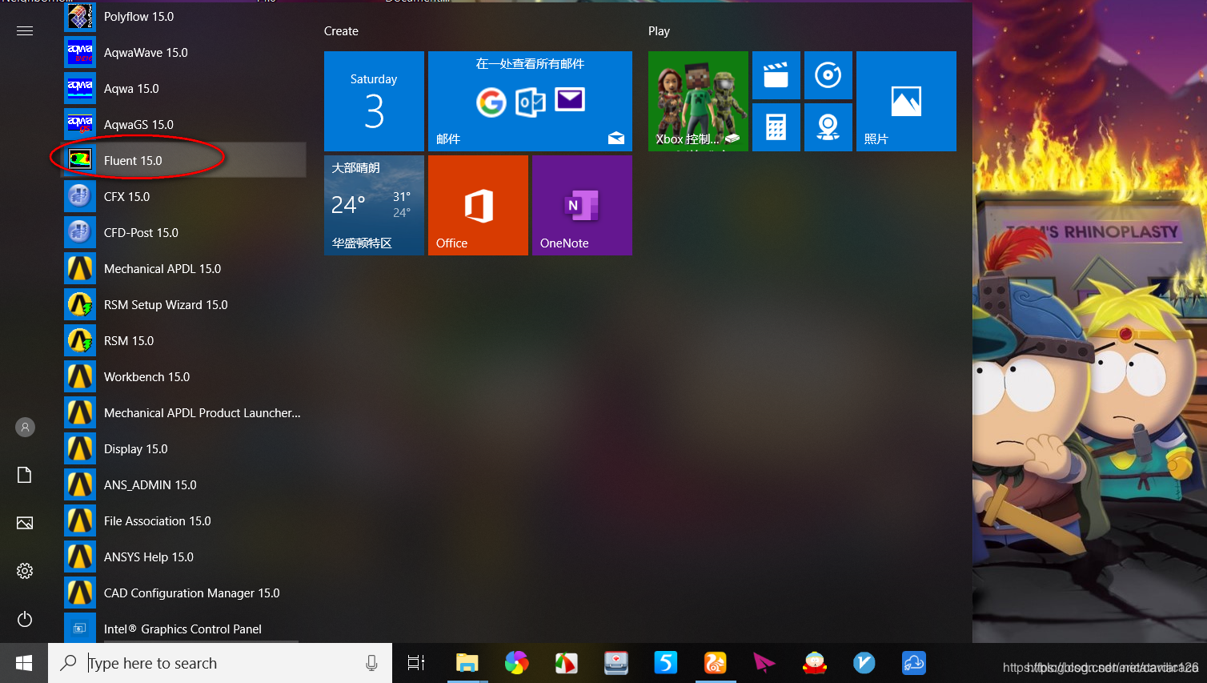Image resolution: width=1207 pixels, height=683 pixels.
Task: Launch CFD-Post 15.0
Action: pos(184,232)
